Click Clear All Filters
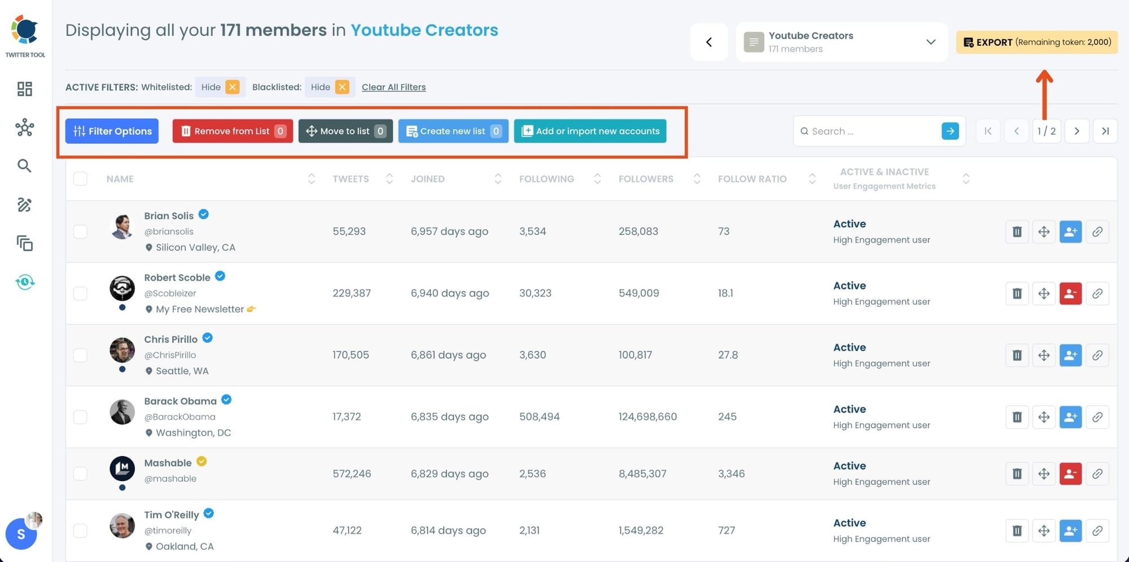Image resolution: width=1129 pixels, height=562 pixels. pos(393,87)
